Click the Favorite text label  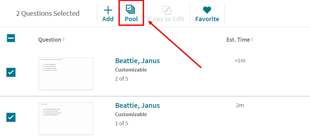point(207,19)
